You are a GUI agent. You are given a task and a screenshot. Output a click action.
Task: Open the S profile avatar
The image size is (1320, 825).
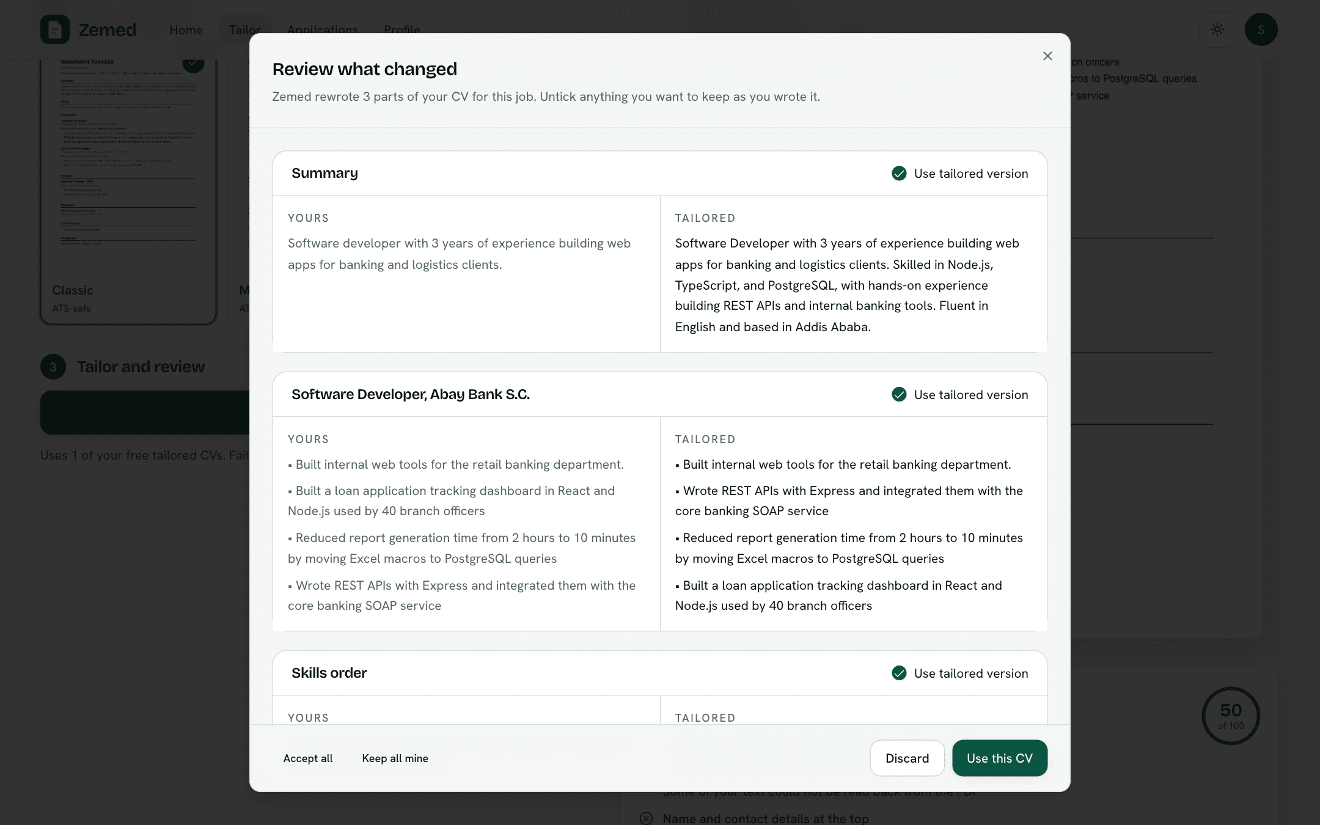1261,29
